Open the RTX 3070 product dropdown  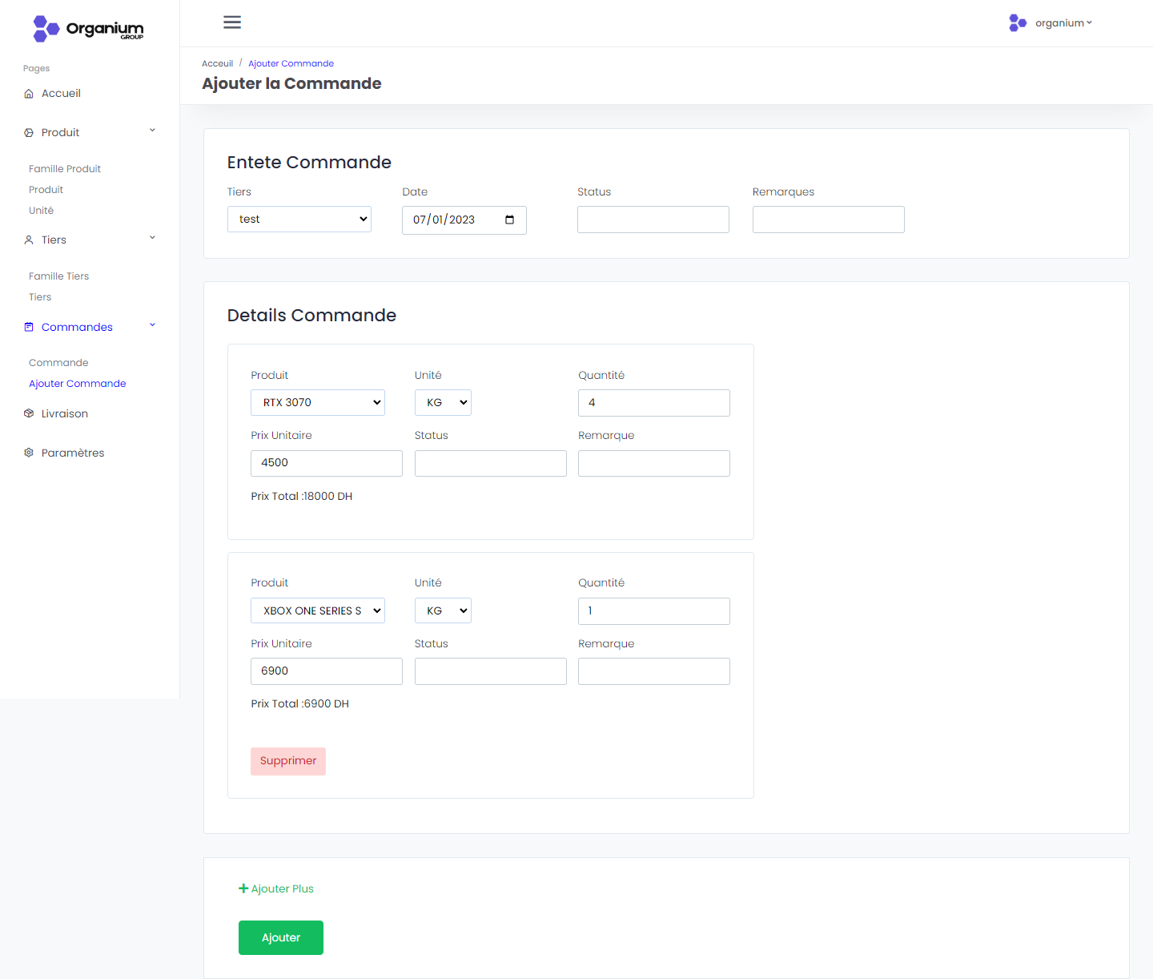click(318, 403)
